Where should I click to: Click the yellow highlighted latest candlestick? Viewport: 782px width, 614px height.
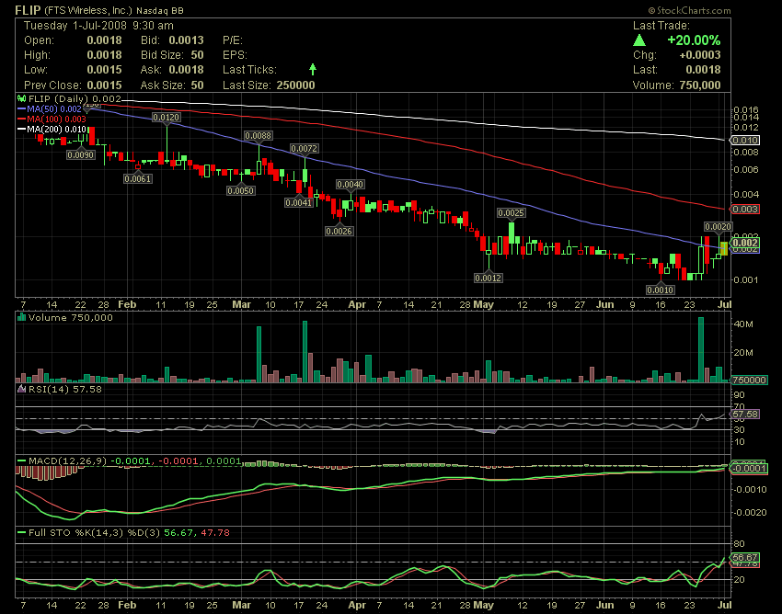point(724,248)
